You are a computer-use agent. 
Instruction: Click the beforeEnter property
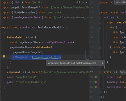[15, 37]
